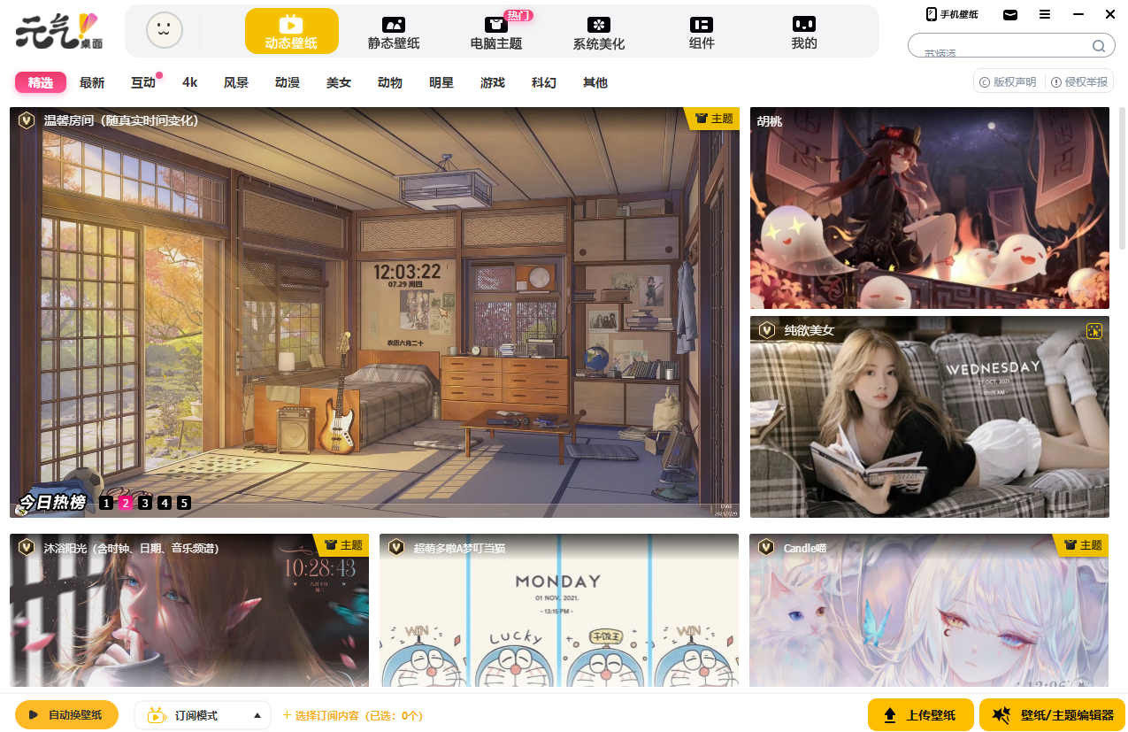Open the hamburger main menu icon
Image resolution: width=1128 pixels, height=732 pixels.
point(1045,14)
